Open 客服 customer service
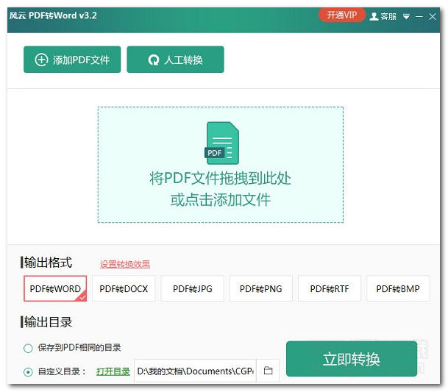Image resolution: width=448 pixels, height=392 pixels. tap(383, 16)
